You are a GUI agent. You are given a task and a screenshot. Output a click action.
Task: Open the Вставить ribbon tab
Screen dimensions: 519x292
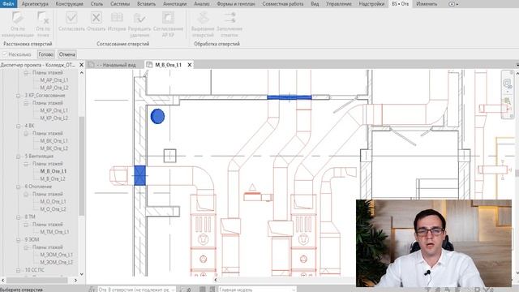click(x=146, y=4)
